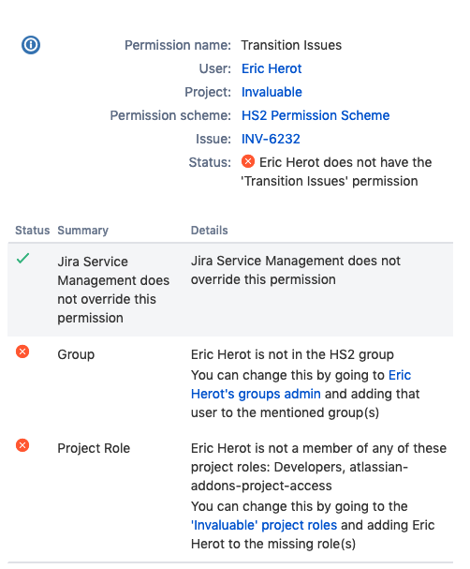Click 'Eric Herot is not in the HS2 group' text
Screen dimensions: 470x569
coord(292,354)
